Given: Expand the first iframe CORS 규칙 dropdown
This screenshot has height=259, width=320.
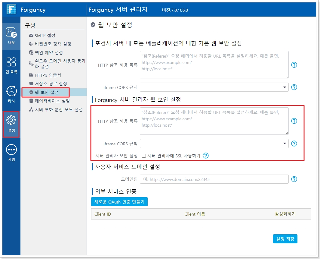Looking at the screenshot, I should 285,87.
